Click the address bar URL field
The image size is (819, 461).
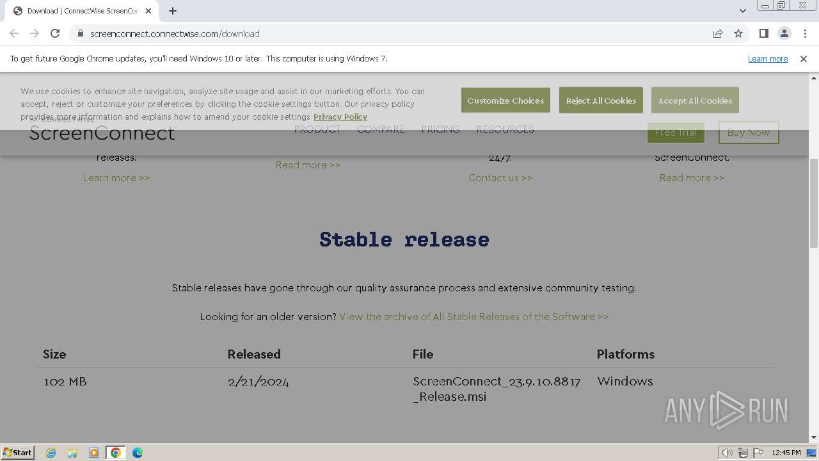pos(397,33)
